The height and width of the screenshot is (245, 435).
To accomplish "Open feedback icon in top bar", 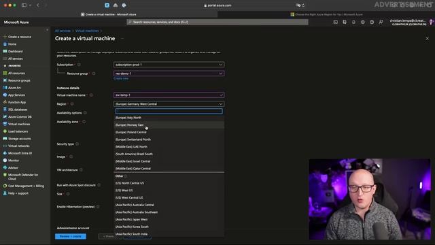I will click(x=381, y=22).
